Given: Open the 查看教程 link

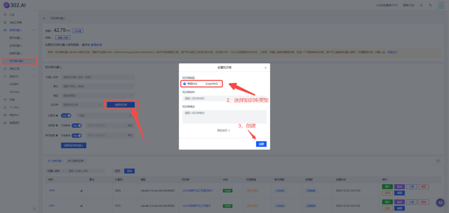Looking at the screenshot, I should pyautogui.click(x=96, y=45).
